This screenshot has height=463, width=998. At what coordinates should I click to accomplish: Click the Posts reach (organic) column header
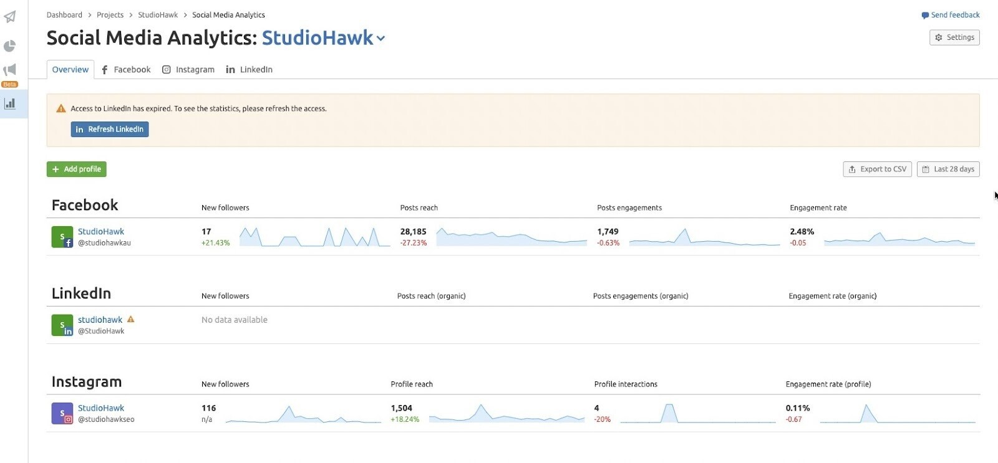click(432, 296)
